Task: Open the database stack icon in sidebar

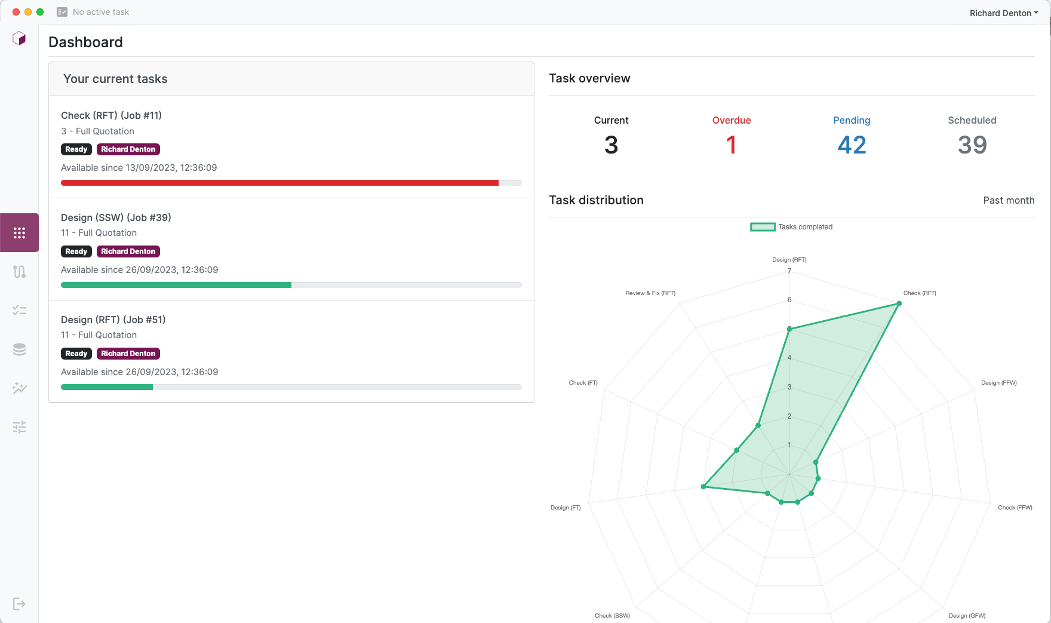Action: (19, 349)
